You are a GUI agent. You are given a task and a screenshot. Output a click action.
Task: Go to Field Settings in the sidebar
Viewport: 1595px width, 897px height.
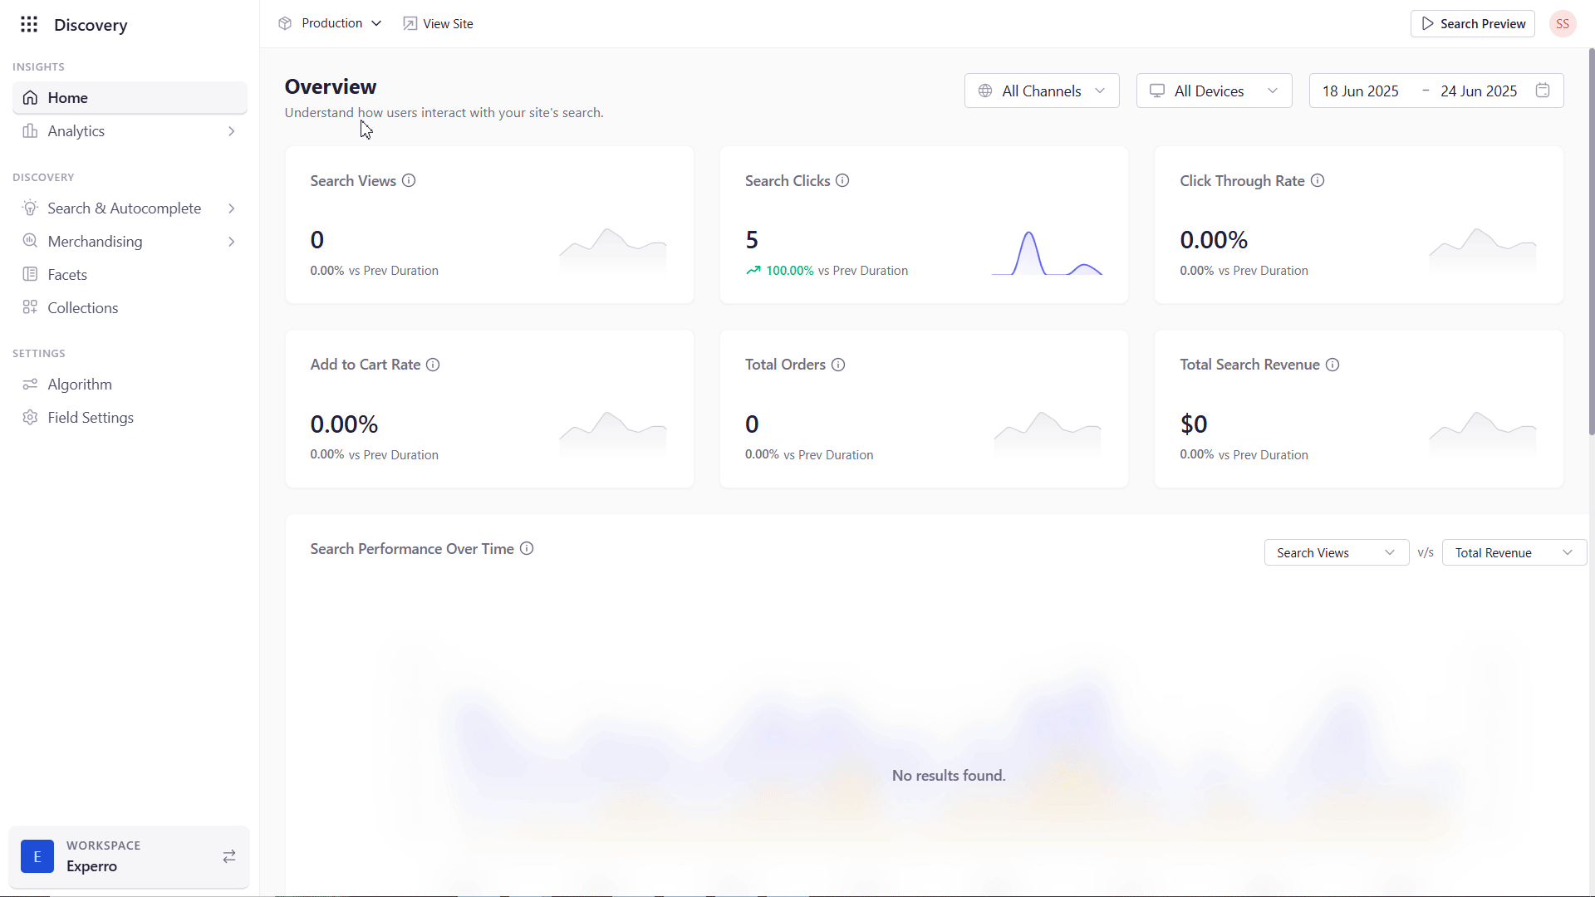(x=91, y=418)
